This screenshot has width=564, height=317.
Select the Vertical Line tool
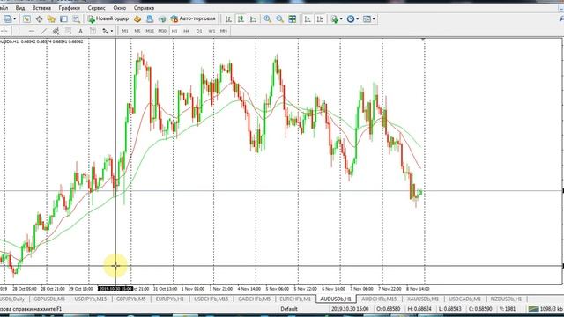[19, 32]
